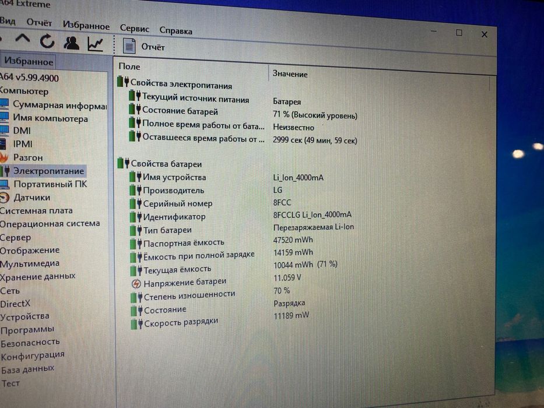Open Безопасность tree node
This screenshot has width=544, height=408.
(x=30, y=343)
